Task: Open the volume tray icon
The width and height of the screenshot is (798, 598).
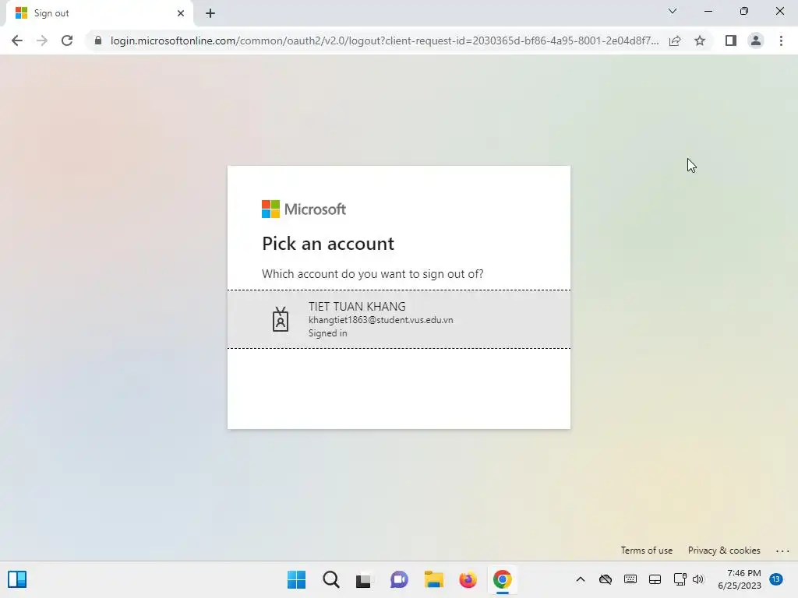Action: 698,579
